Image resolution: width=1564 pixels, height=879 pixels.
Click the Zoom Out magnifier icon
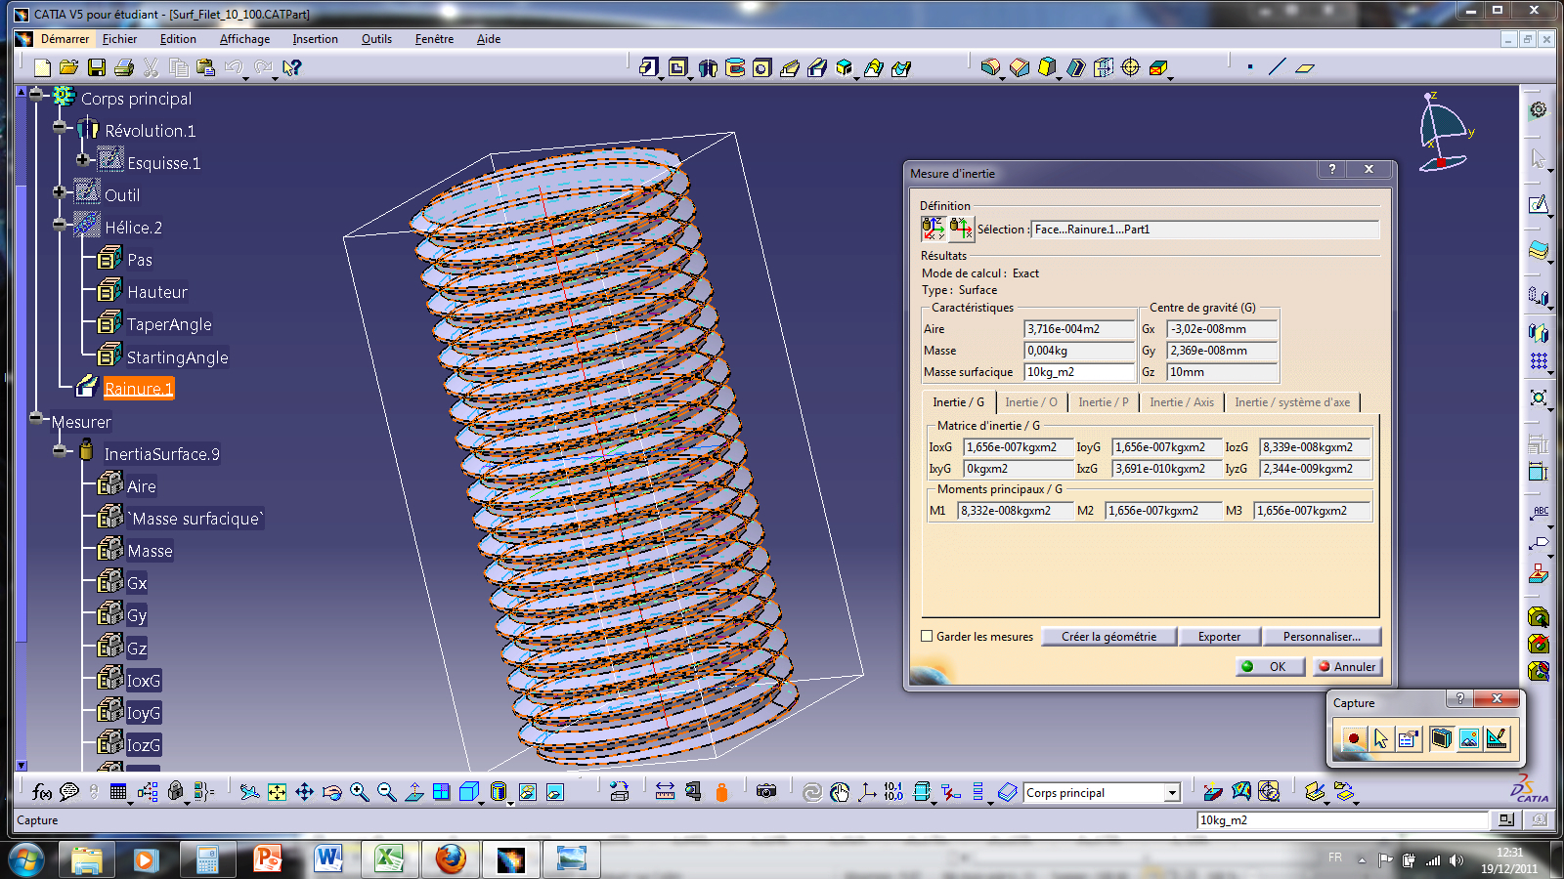[x=386, y=792]
